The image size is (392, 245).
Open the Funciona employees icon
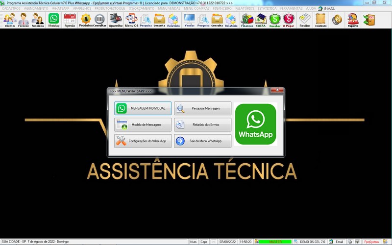(38, 20)
